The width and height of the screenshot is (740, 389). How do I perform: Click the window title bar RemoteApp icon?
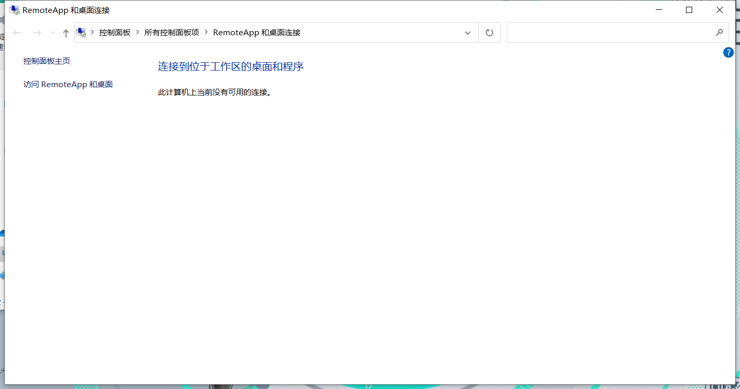tap(15, 10)
